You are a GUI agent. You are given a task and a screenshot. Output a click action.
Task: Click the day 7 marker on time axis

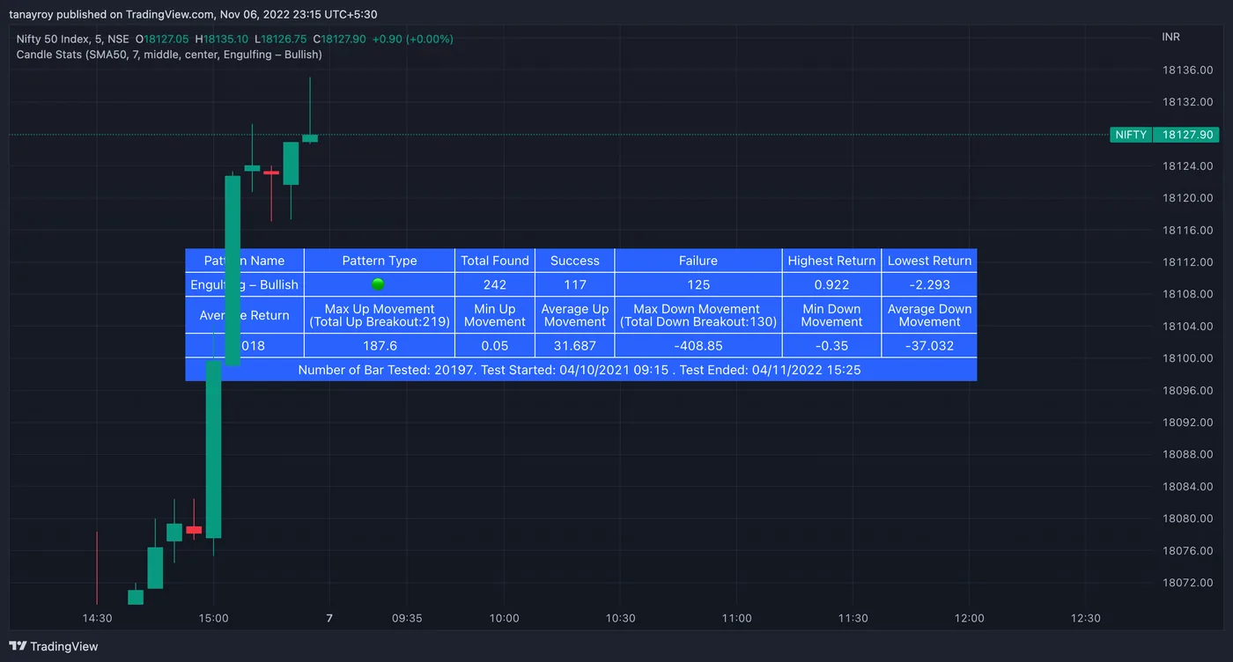(x=329, y=618)
